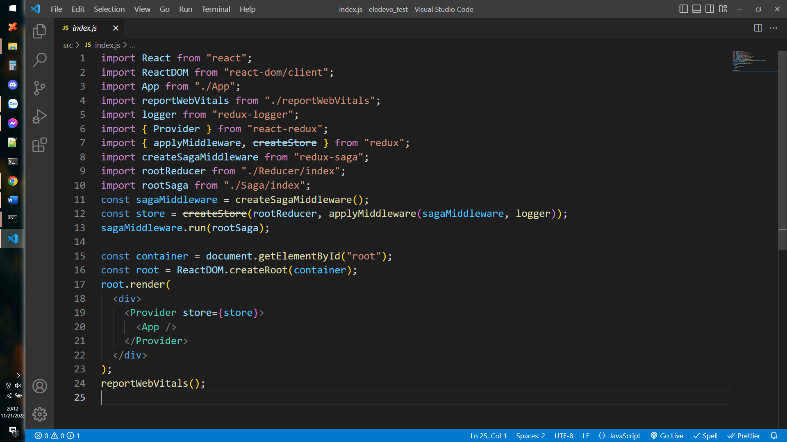Open the Run and Debug view
787x442 pixels.
[39, 116]
